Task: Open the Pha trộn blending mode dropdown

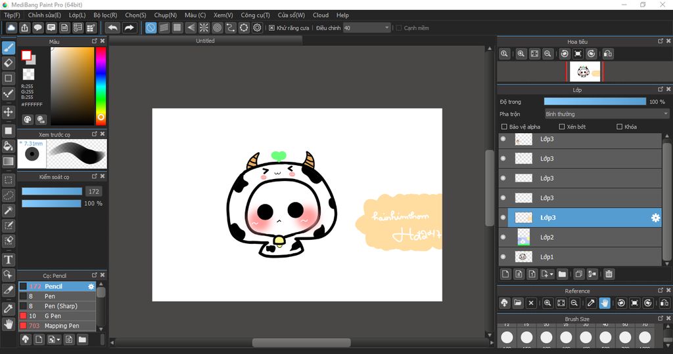Action: pyautogui.click(x=607, y=114)
